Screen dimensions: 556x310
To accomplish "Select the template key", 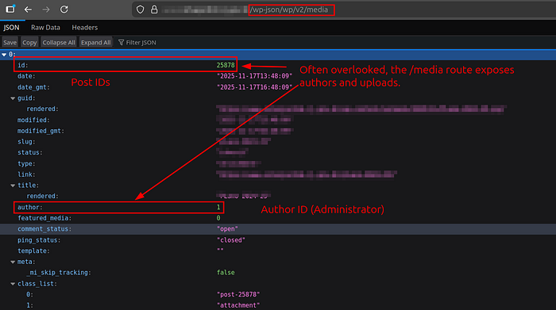I will tap(33, 251).
